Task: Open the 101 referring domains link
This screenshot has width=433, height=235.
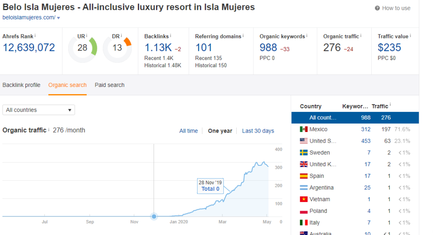Action: [203, 48]
